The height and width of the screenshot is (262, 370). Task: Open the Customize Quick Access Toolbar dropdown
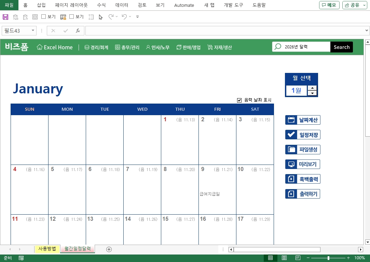(137, 17)
